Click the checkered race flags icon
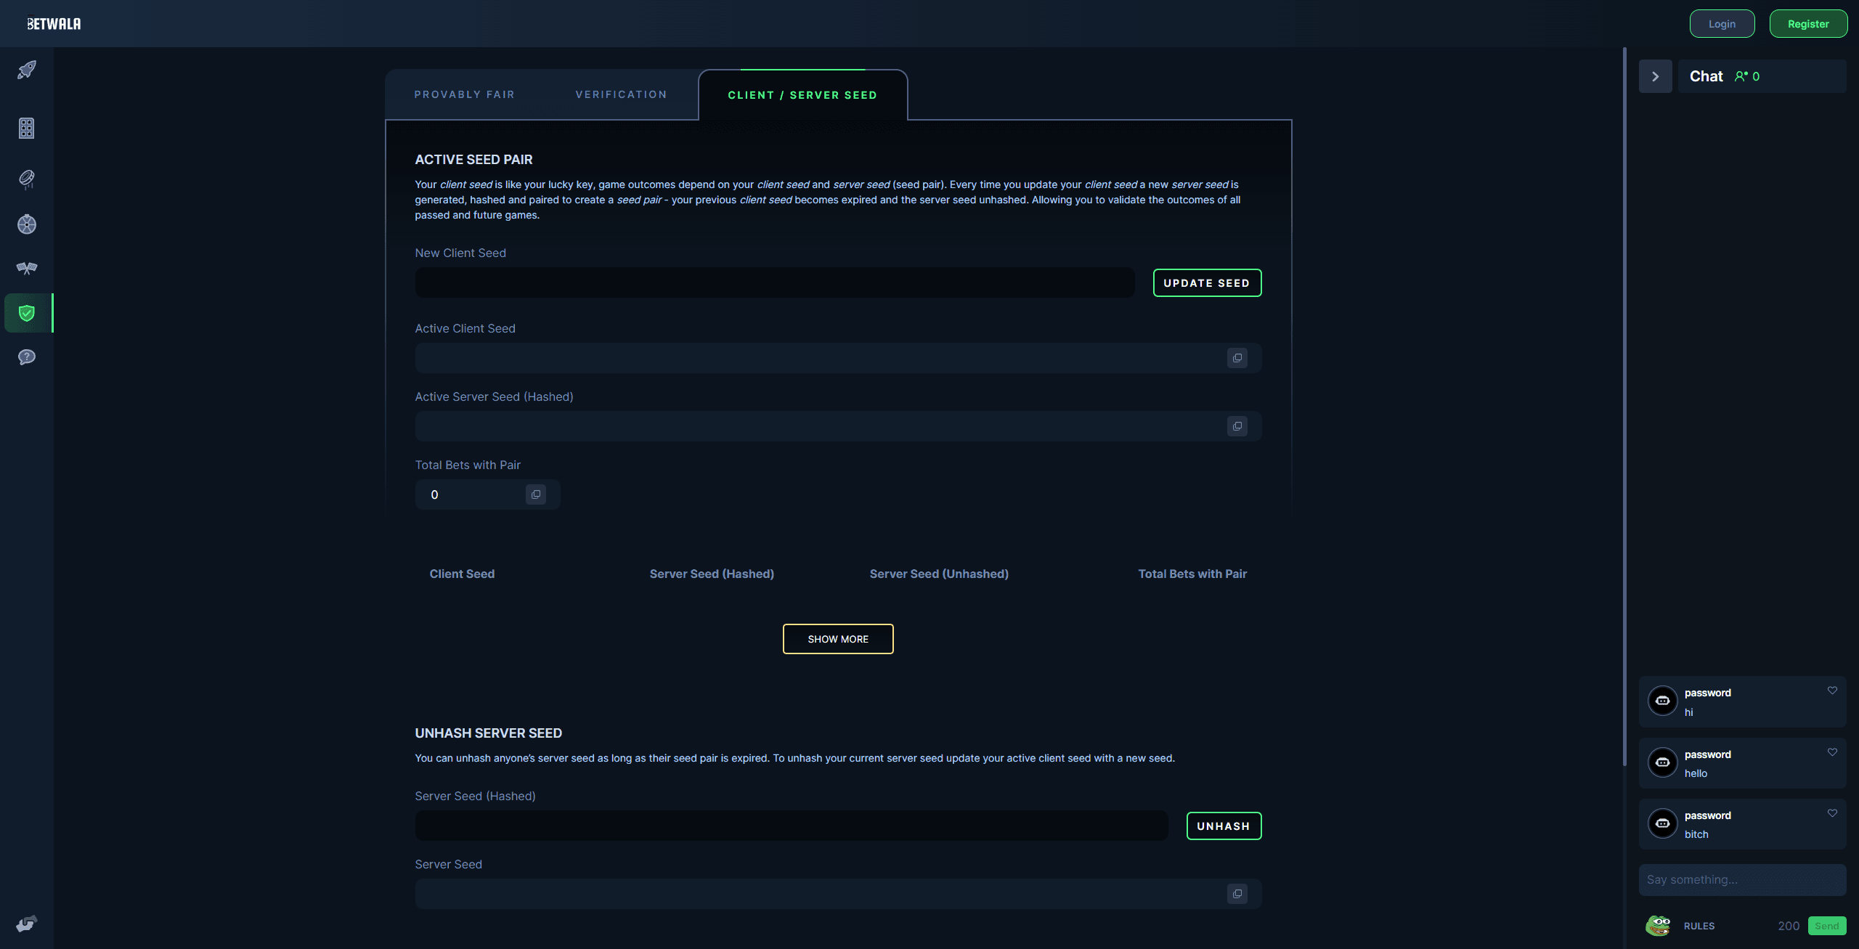This screenshot has width=1859, height=949. click(27, 269)
